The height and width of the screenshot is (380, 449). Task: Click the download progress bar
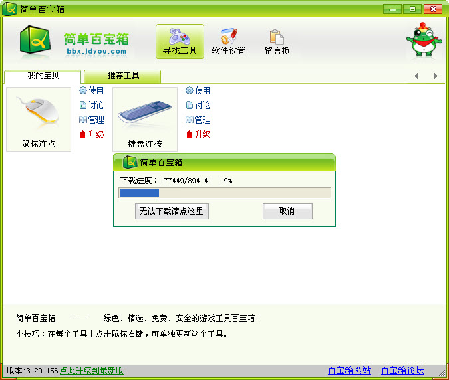[225, 193]
